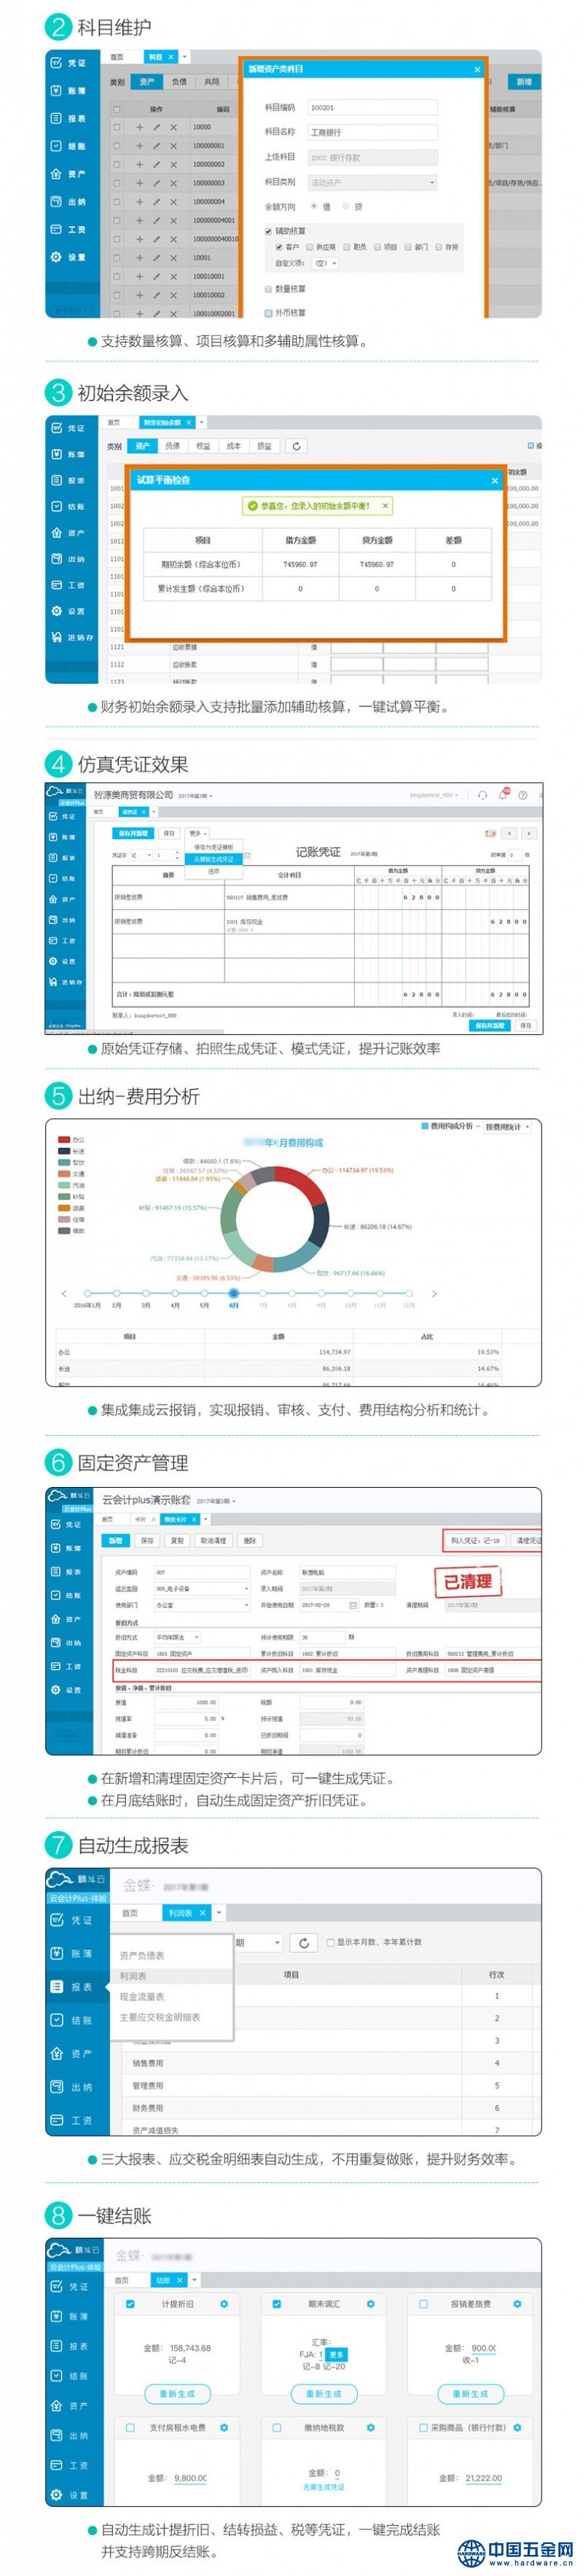Click the 科目名称 field with 工商银行

(x=372, y=132)
